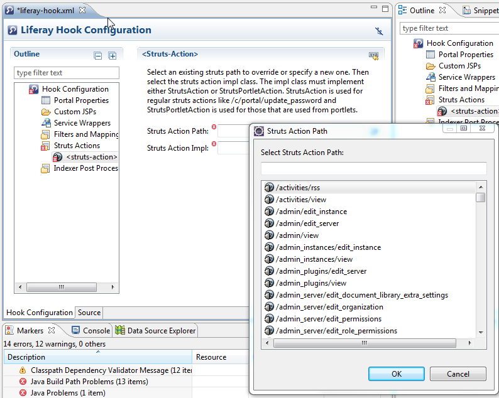Cancel the Struts Action Path dialog

tap(458, 374)
